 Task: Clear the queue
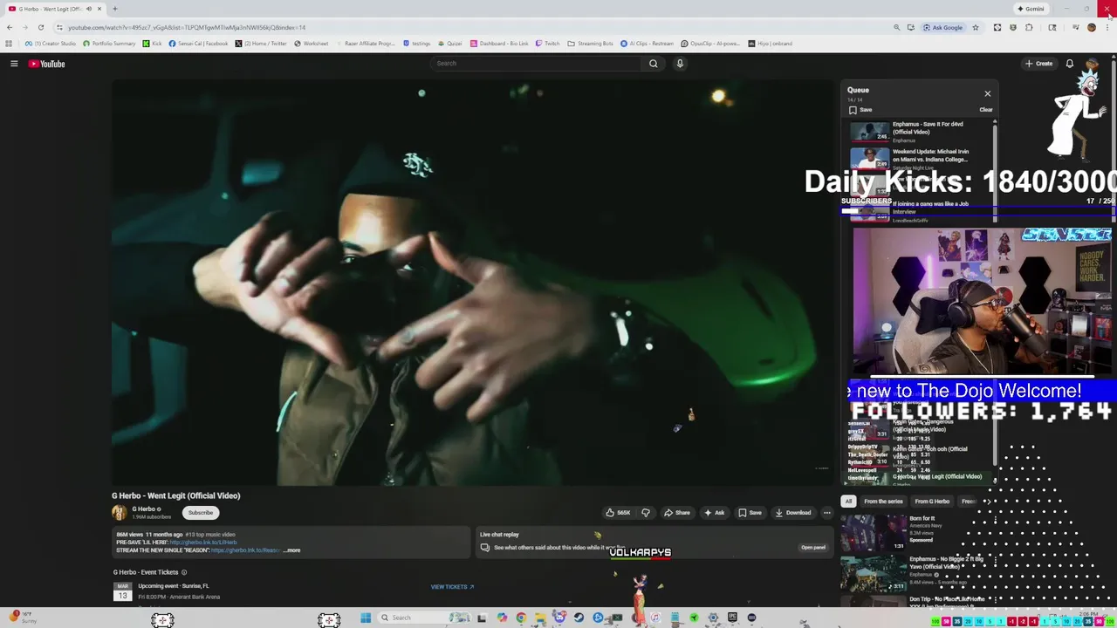point(985,110)
